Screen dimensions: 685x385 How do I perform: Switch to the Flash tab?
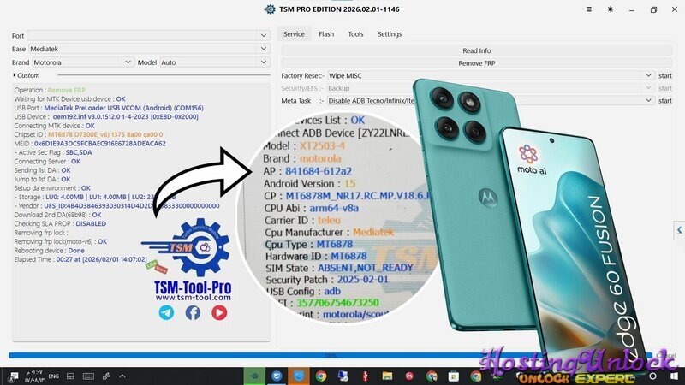(326, 34)
